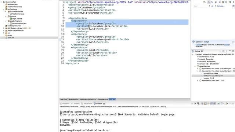
Task: Select the target folder
Action: pyautogui.click(x=10, y=35)
